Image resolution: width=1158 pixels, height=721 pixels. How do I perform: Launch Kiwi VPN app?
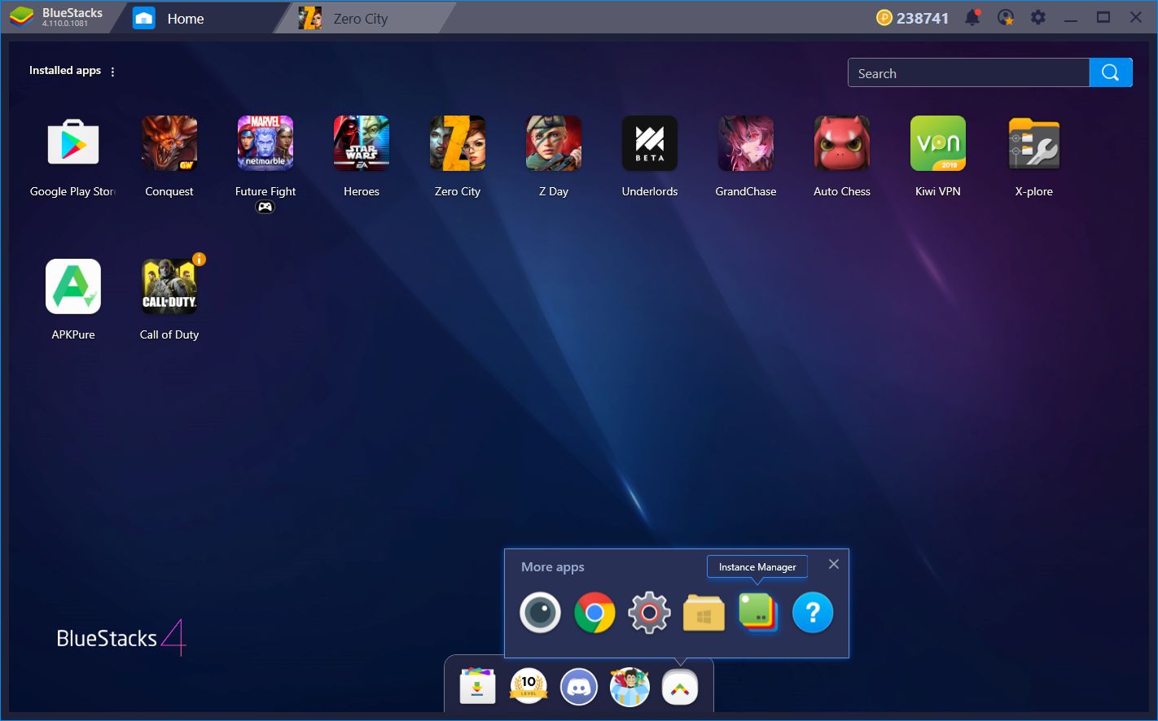938,143
